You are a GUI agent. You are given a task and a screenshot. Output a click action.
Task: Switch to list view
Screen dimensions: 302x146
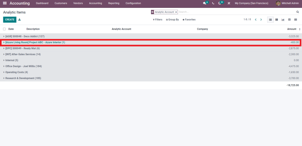[271, 19]
